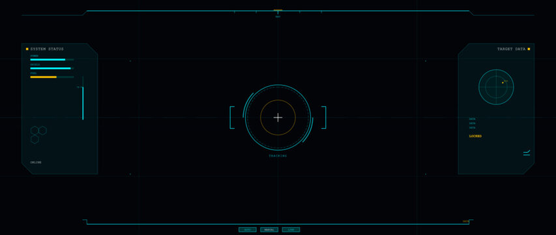Click the second cyan bar in System Status
The image size is (556, 235).
52,68
